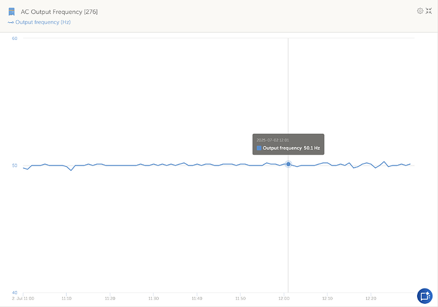Screen dimensions: 438x307
Task: Click the tooltip date 2025-07-02 12:01
Action: pos(274,140)
